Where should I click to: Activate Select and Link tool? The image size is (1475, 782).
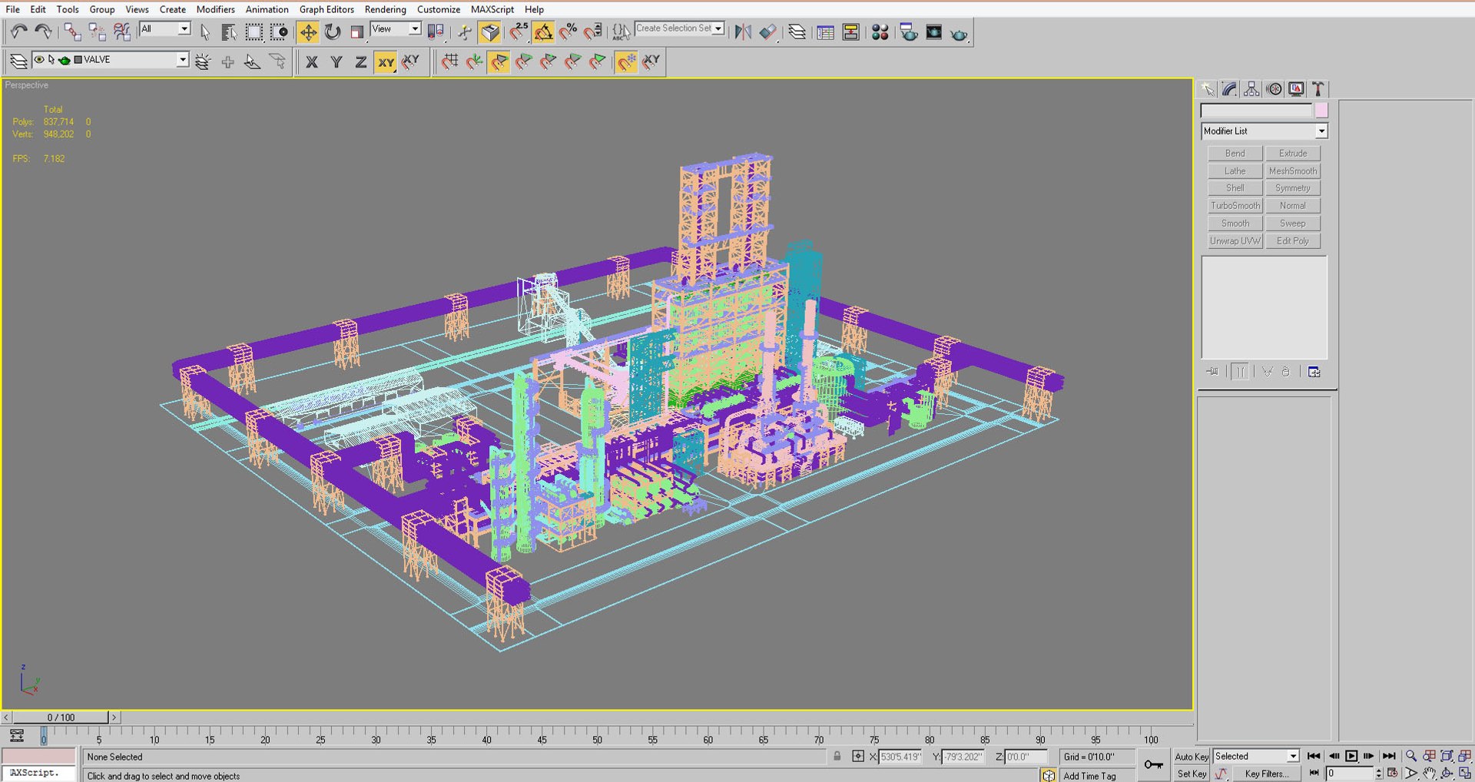(72, 31)
